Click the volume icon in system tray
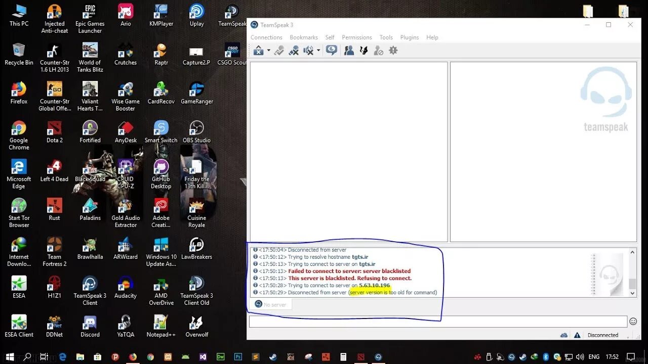The height and width of the screenshot is (364, 648). click(580, 357)
